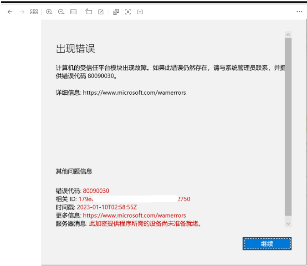Click the vertical scrollbar thumb
307x266 pixels.
click(x=288, y=127)
